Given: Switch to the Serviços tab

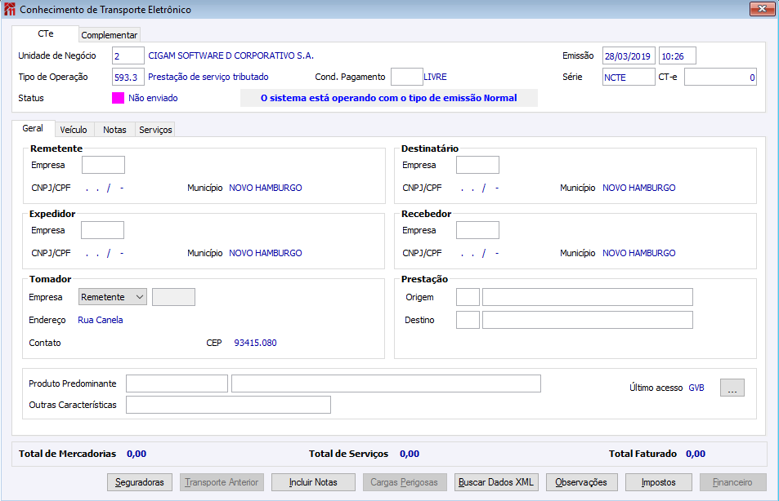Looking at the screenshot, I should (155, 130).
